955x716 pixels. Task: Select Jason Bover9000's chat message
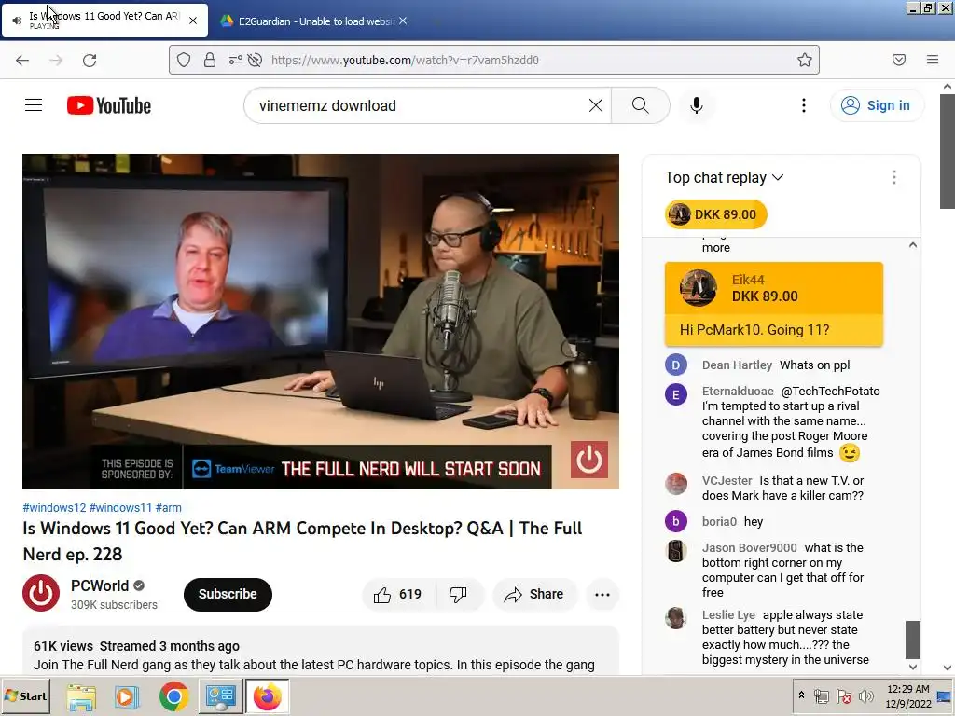pyautogui.click(x=782, y=570)
